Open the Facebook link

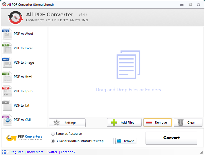tap(68, 152)
